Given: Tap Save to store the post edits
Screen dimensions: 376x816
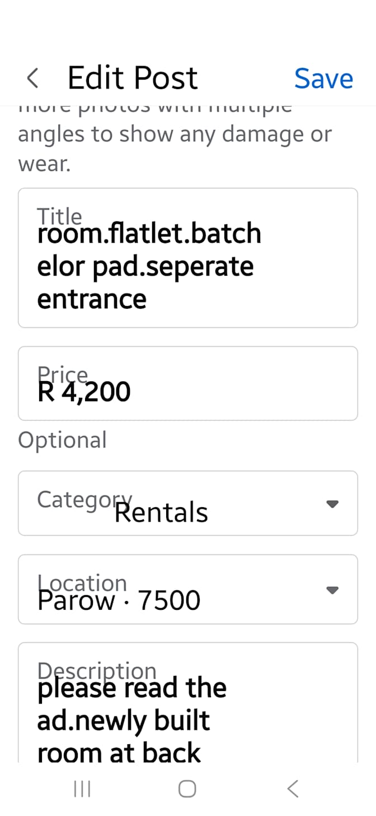Looking at the screenshot, I should (323, 78).
